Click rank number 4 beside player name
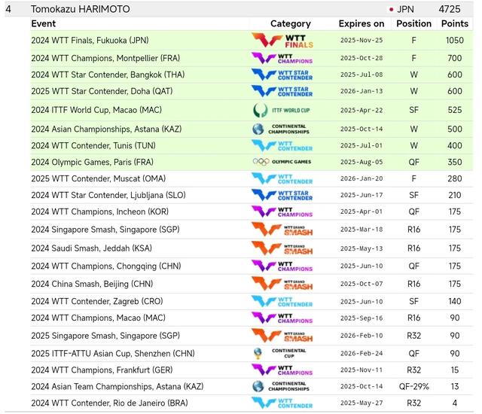Viewport: 482px width, 414px height. click(x=8, y=9)
